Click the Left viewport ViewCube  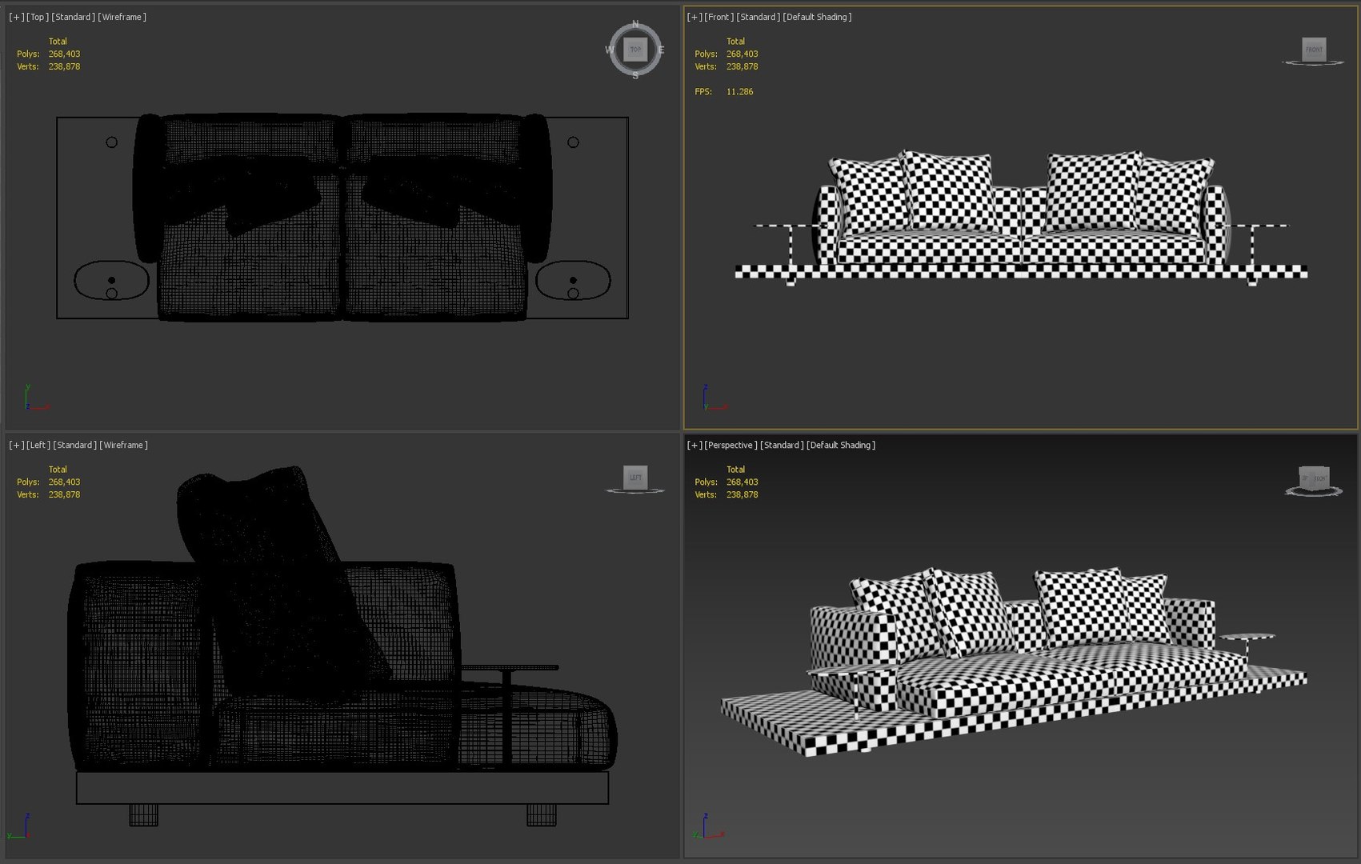pos(635,478)
